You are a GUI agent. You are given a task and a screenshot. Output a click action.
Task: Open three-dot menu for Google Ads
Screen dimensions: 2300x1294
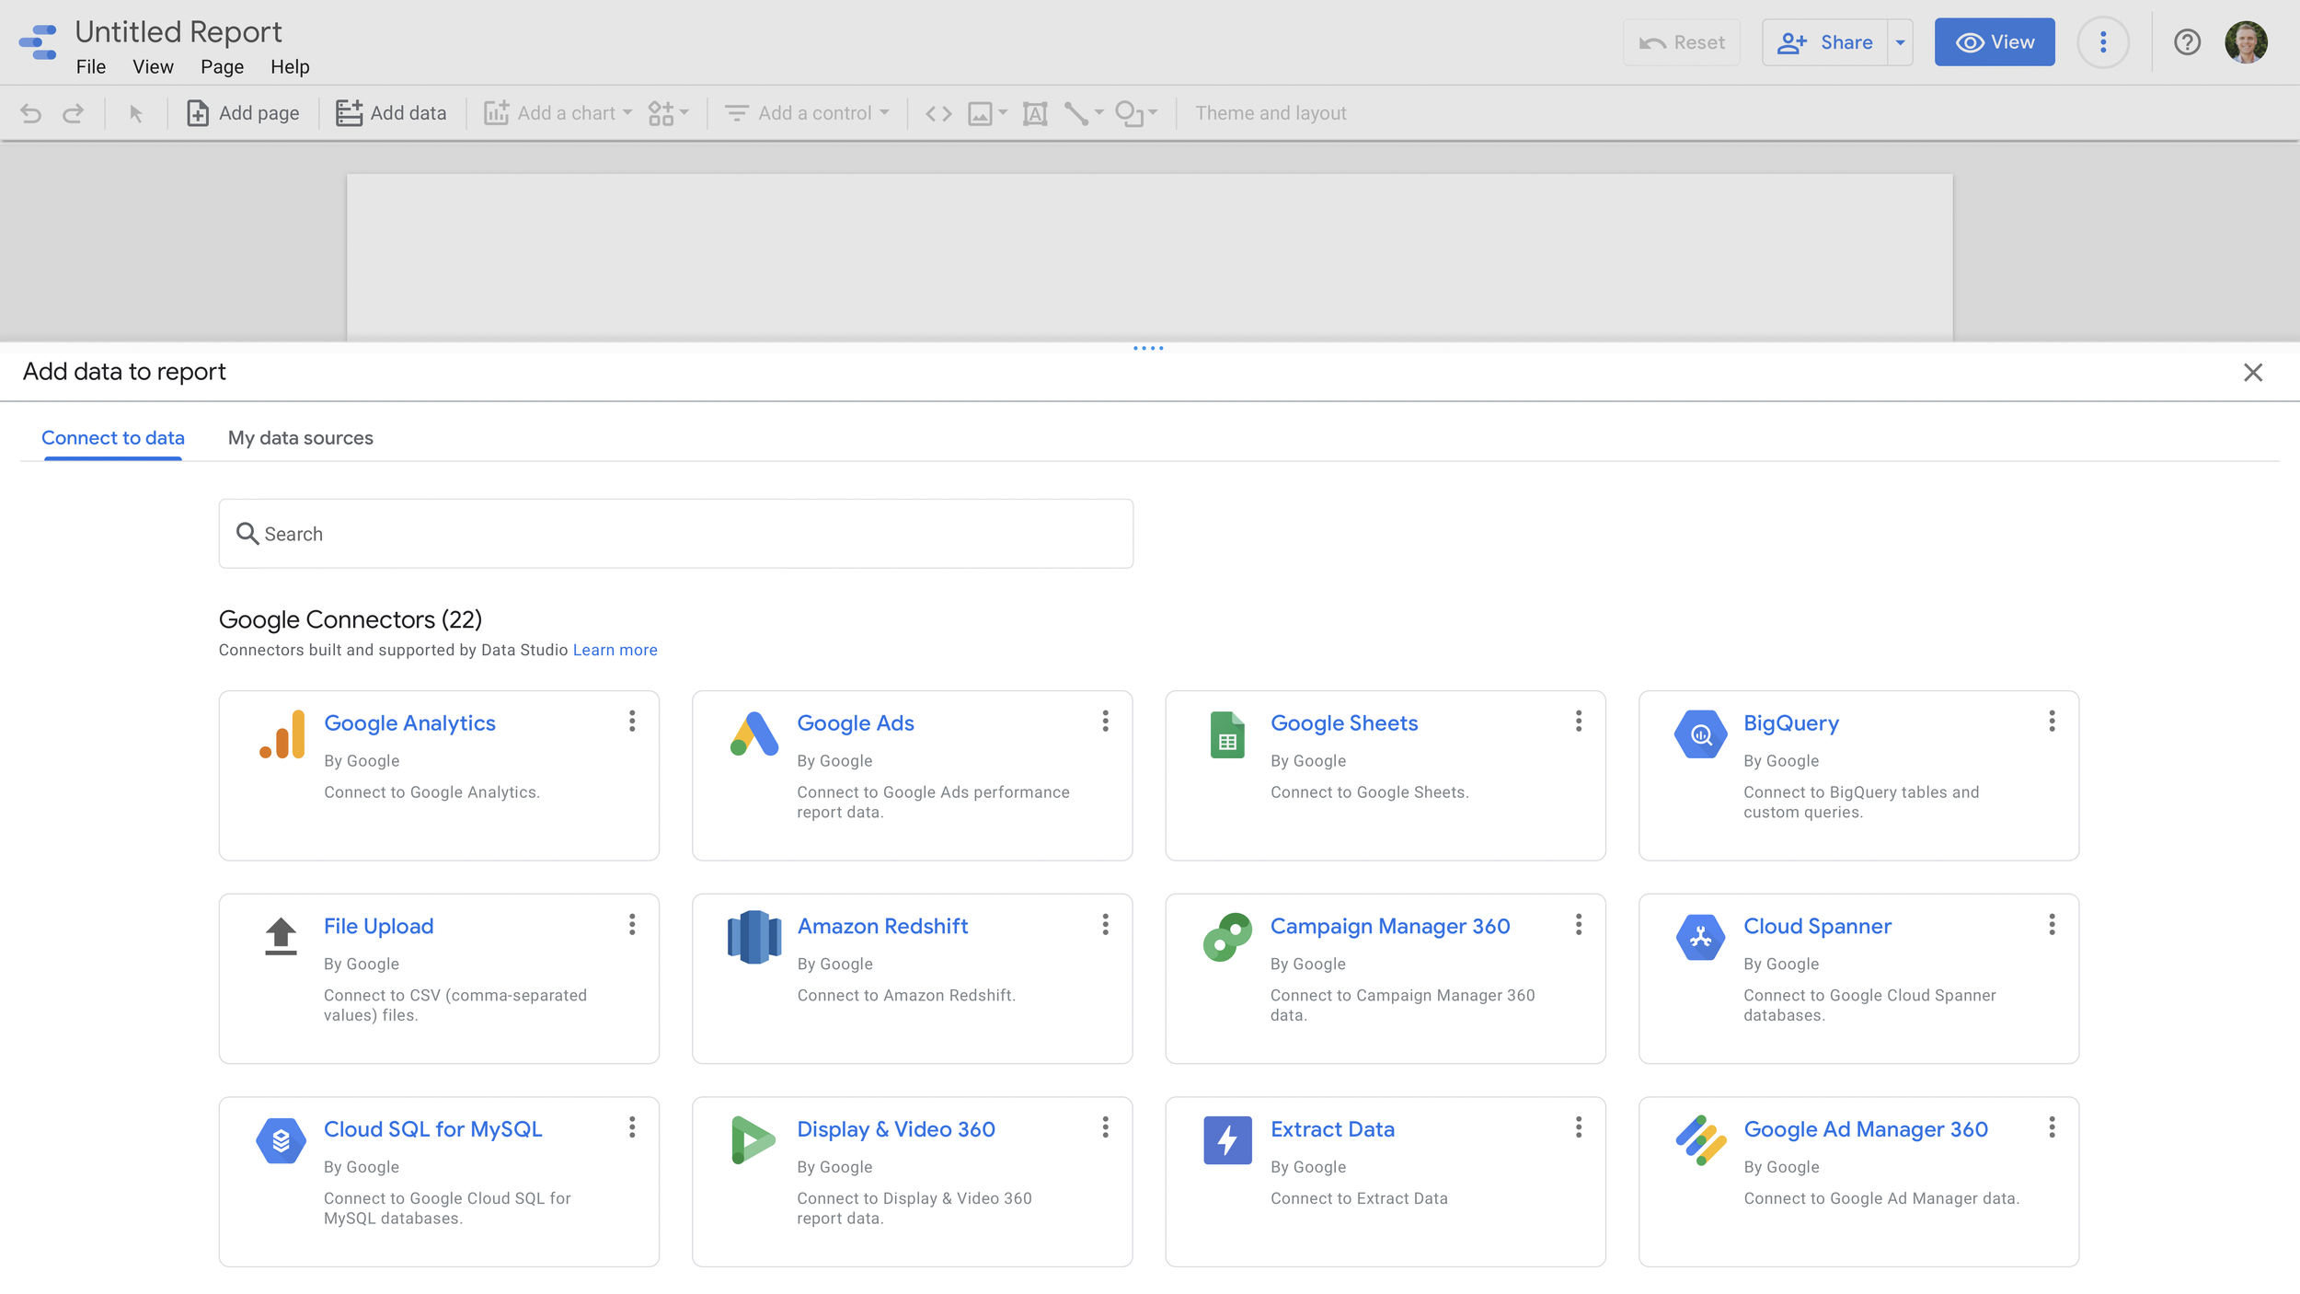pyautogui.click(x=1104, y=722)
